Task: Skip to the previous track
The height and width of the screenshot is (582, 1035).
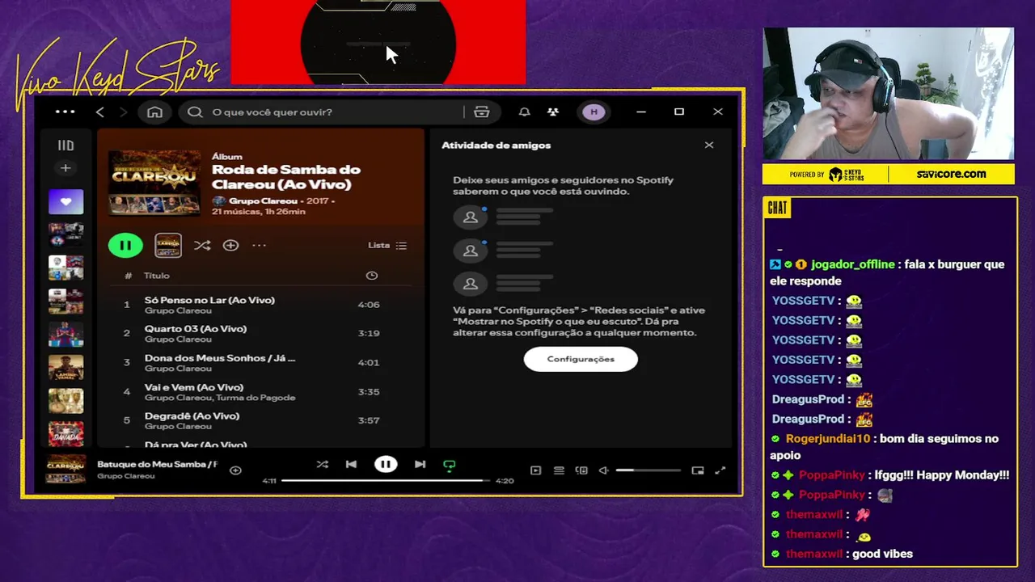Action: point(351,464)
